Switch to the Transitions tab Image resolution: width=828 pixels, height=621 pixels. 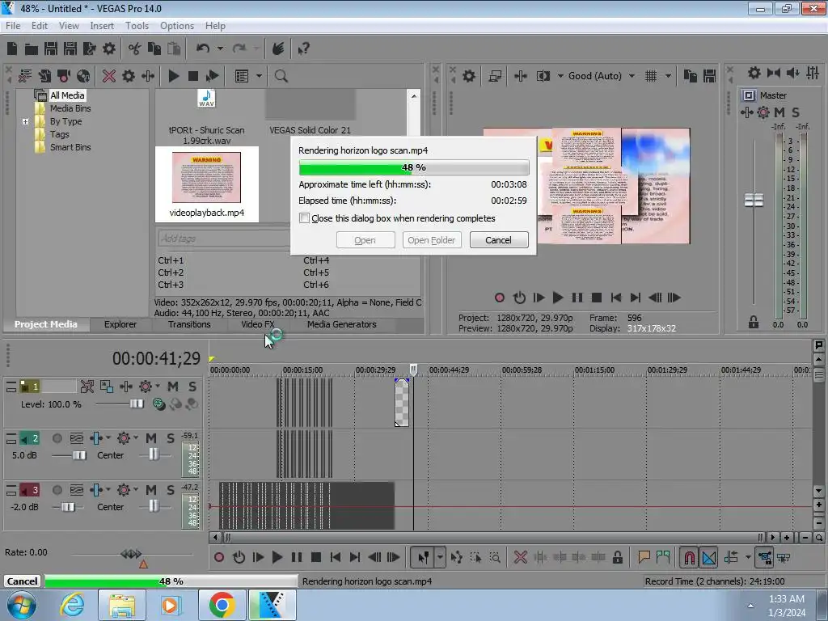[189, 324]
